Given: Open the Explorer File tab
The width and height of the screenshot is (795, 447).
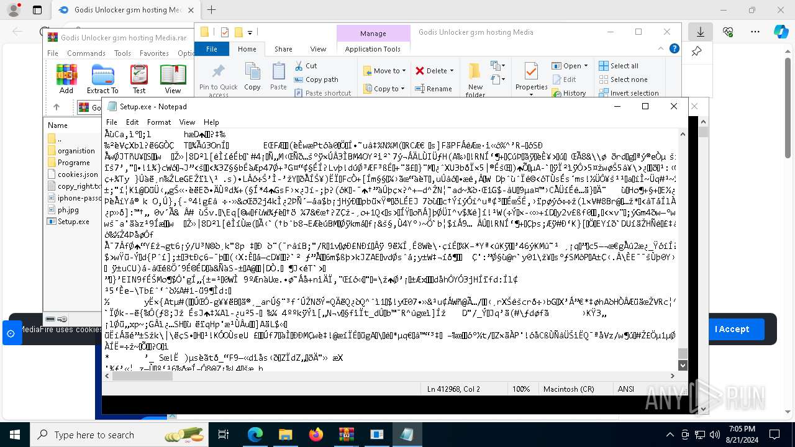Looking at the screenshot, I should click(x=212, y=49).
